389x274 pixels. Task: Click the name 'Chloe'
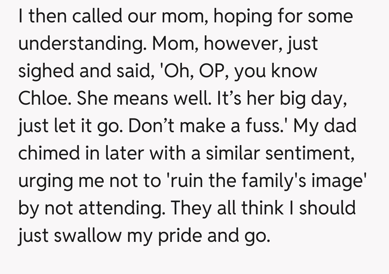click(x=44, y=98)
